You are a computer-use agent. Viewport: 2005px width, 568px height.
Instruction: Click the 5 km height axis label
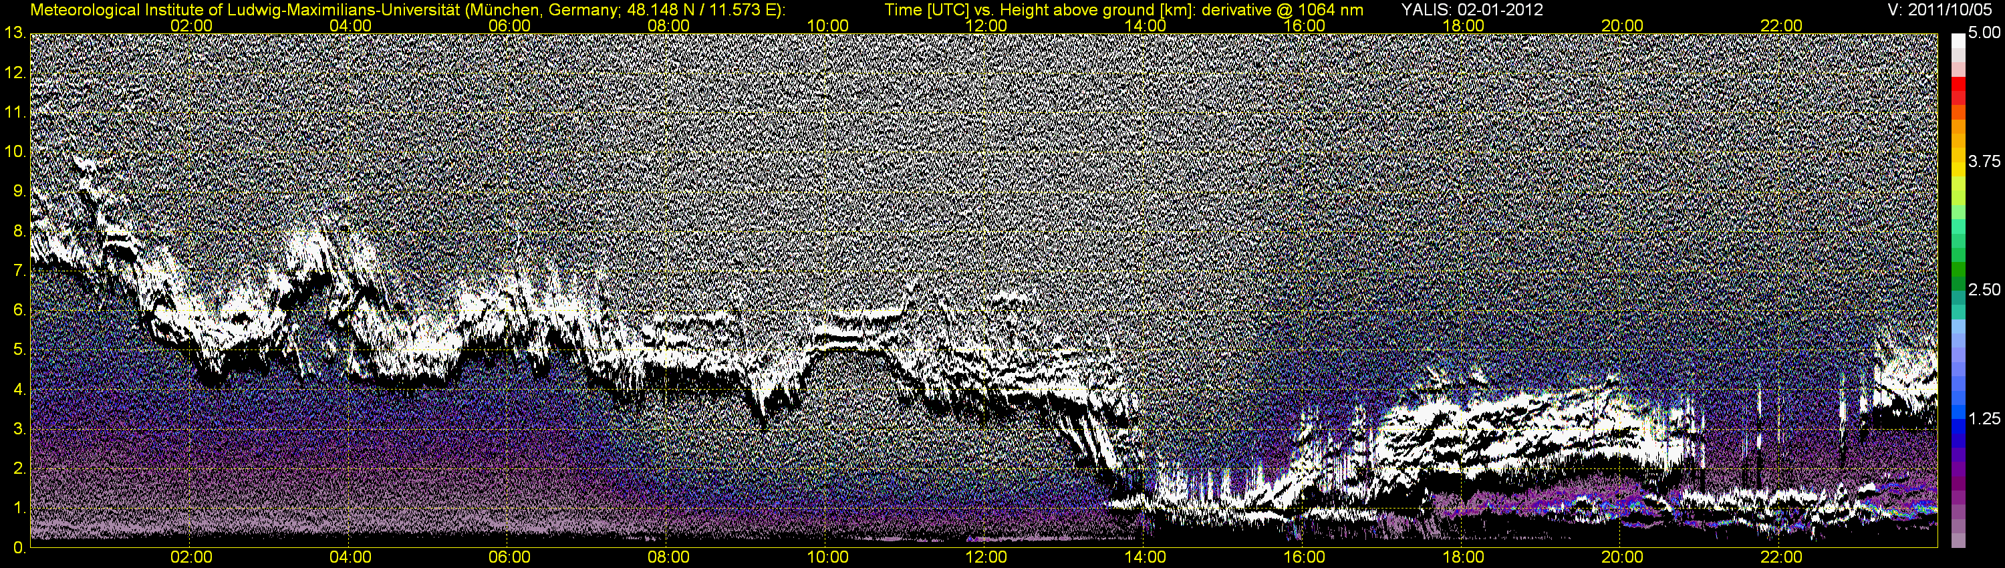point(19,350)
